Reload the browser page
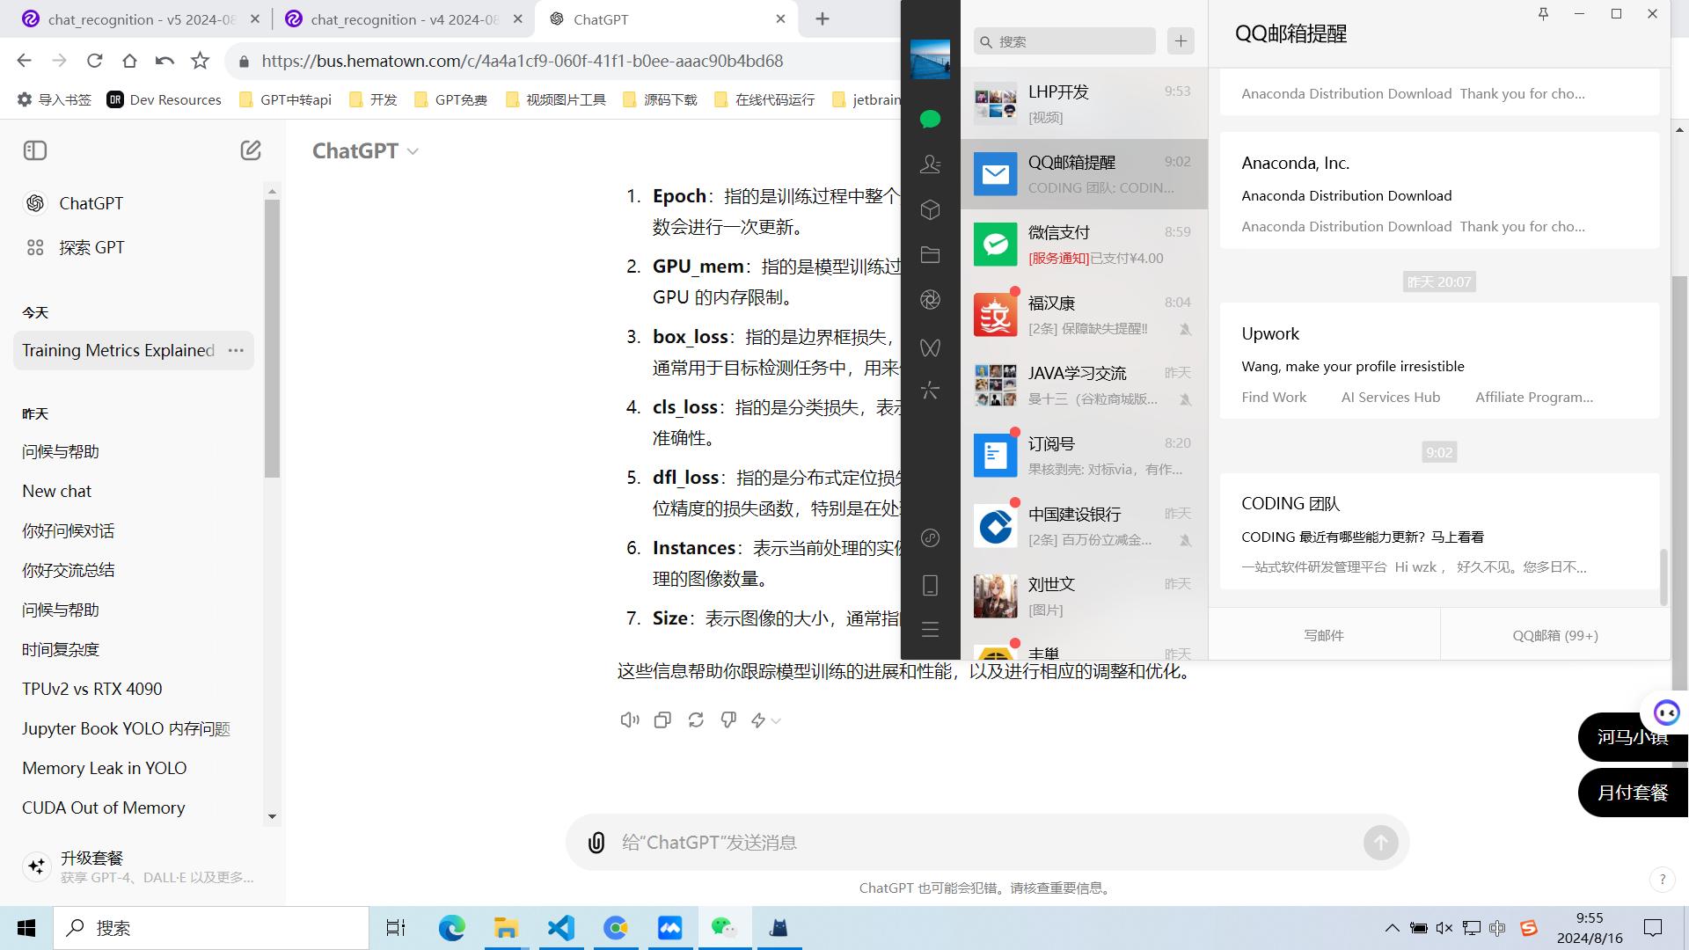 click(94, 61)
